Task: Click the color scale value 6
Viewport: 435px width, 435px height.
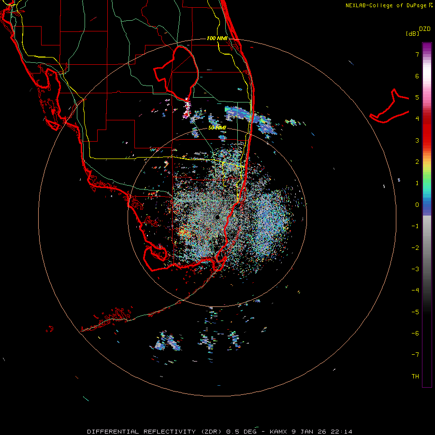Action: (x=417, y=76)
